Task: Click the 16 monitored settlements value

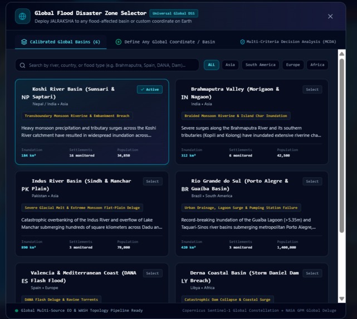Action: (x=82, y=156)
